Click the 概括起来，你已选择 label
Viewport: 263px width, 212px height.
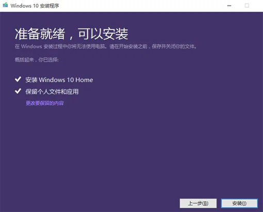pyautogui.click(x=37, y=60)
